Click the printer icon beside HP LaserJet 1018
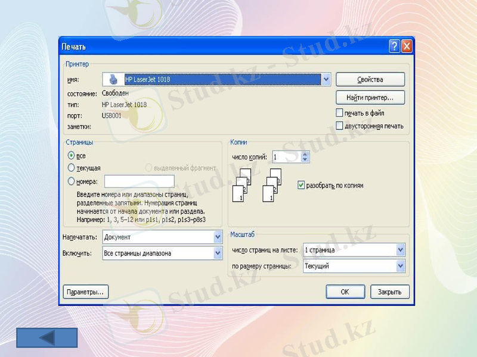 pos(111,79)
